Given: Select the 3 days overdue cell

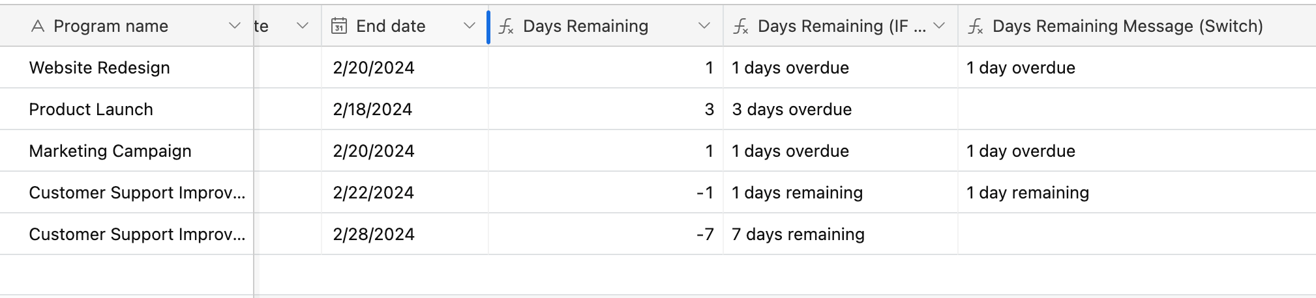Looking at the screenshot, I should point(841,109).
